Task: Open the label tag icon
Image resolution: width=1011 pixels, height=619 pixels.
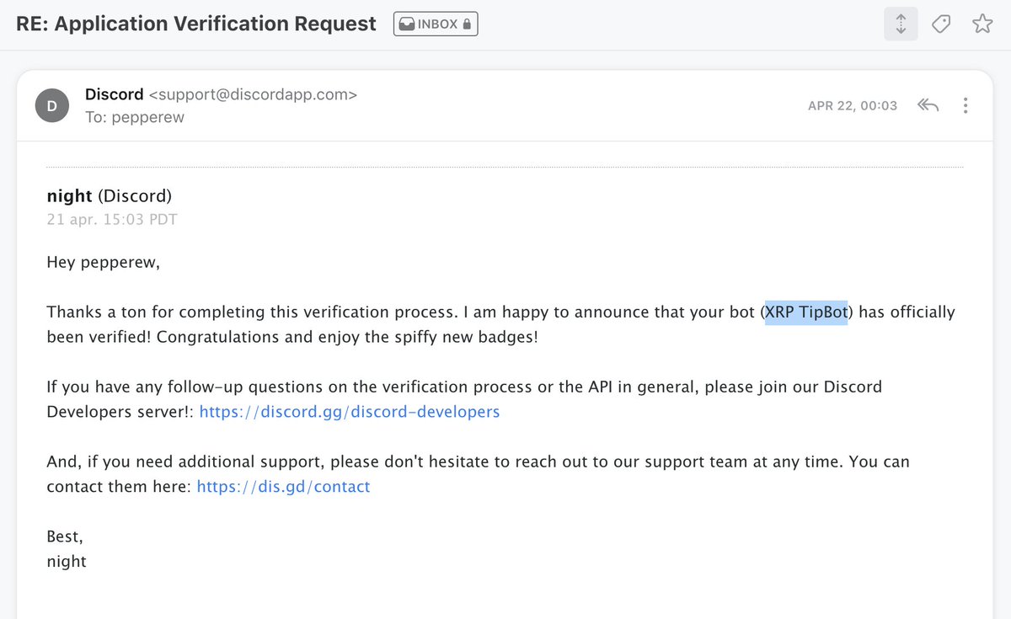Action: point(941,24)
